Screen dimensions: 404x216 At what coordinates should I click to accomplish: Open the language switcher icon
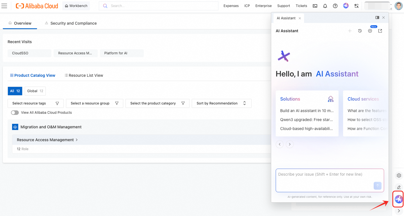coord(357,6)
